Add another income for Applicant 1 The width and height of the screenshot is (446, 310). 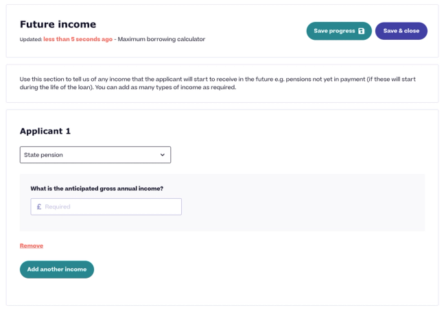click(x=57, y=270)
